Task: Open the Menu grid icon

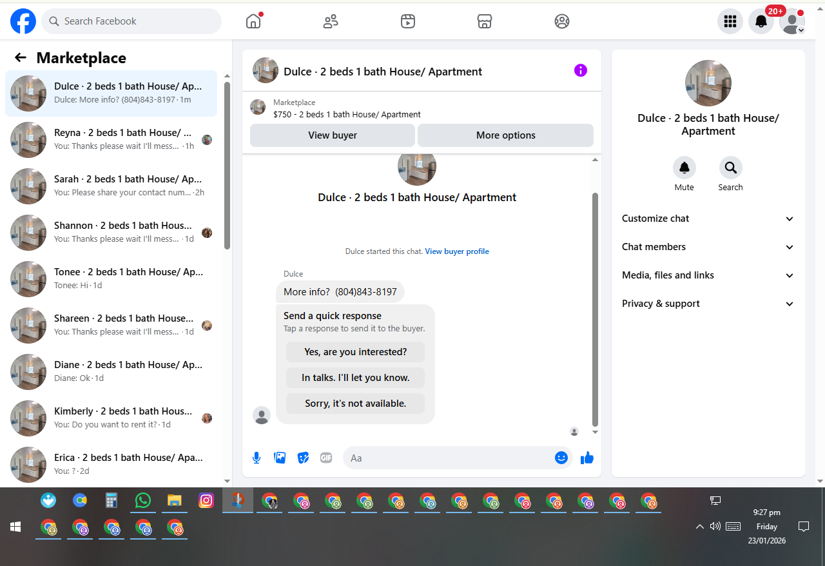Action: [730, 21]
